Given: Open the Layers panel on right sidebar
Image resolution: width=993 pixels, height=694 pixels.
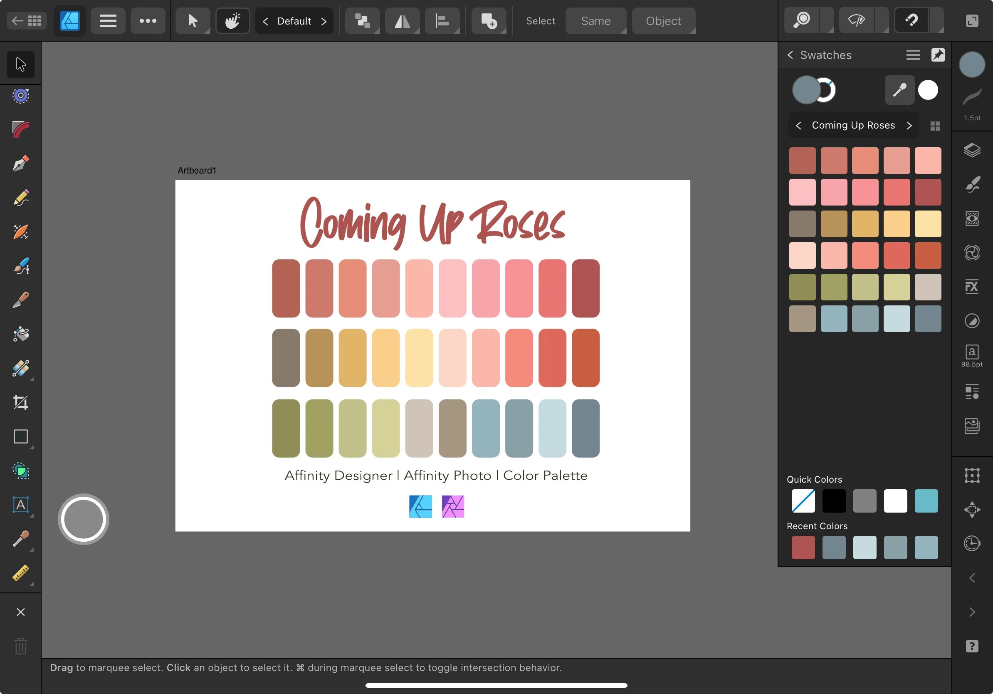Looking at the screenshot, I should tap(973, 151).
